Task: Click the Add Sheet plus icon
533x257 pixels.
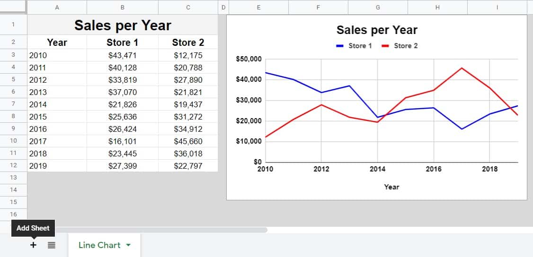Action: click(x=33, y=245)
